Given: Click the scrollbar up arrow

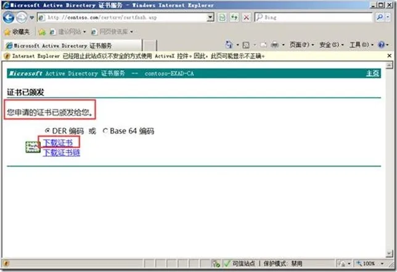Looking at the screenshot, I should point(389,65).
